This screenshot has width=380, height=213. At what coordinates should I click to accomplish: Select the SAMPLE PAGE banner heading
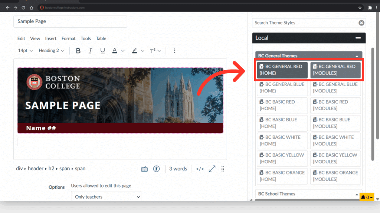[63, 105]
